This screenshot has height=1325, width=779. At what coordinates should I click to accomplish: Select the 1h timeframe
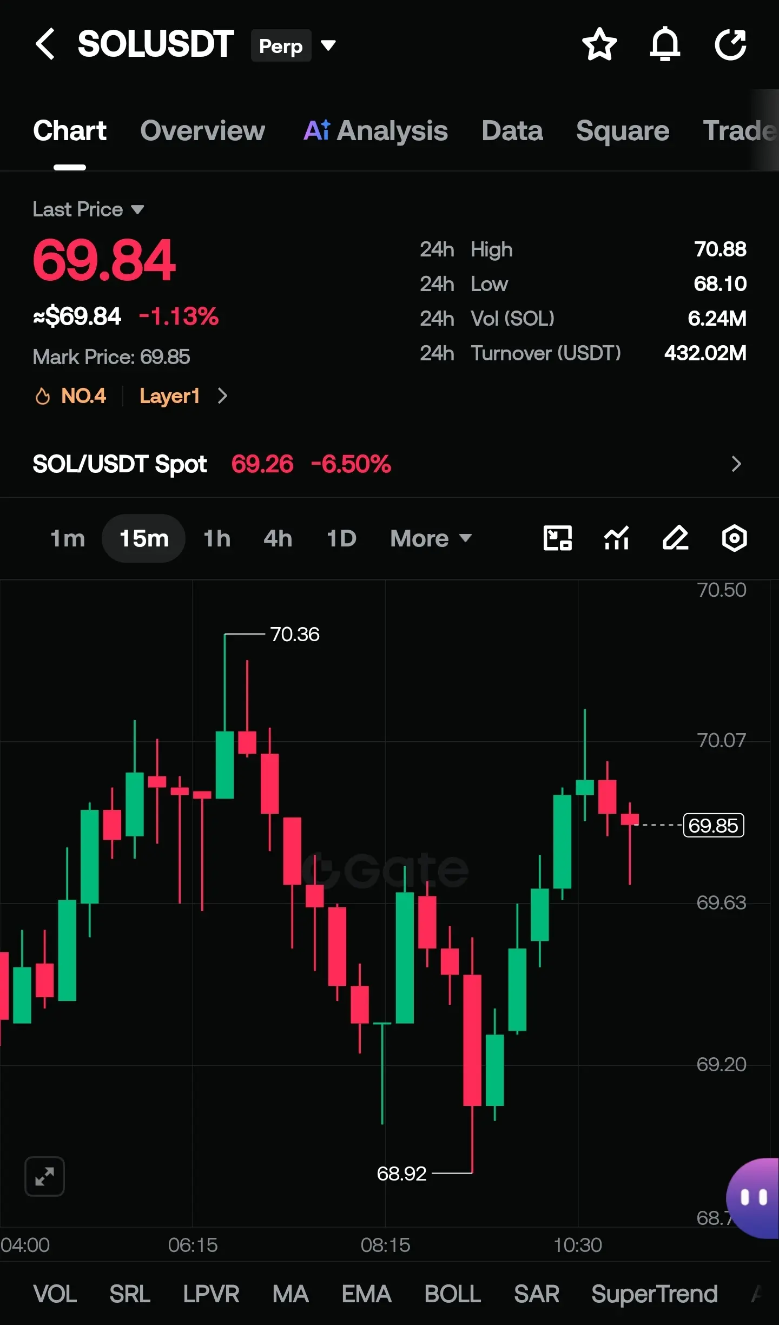coord(217,538)
